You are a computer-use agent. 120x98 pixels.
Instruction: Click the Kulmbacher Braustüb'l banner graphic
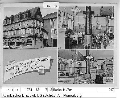click(28, 68)
